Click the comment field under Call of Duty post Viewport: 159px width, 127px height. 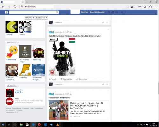(78, 84)
